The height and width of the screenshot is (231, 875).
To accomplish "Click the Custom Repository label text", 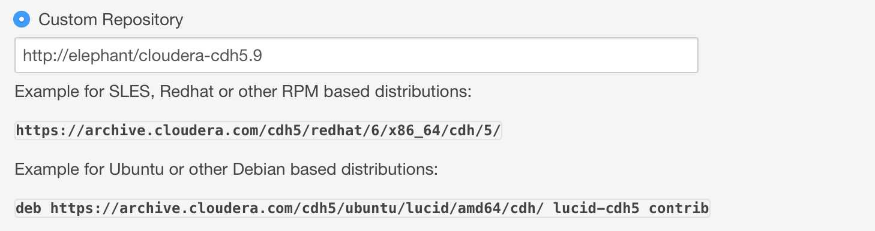I will [111, 19].
